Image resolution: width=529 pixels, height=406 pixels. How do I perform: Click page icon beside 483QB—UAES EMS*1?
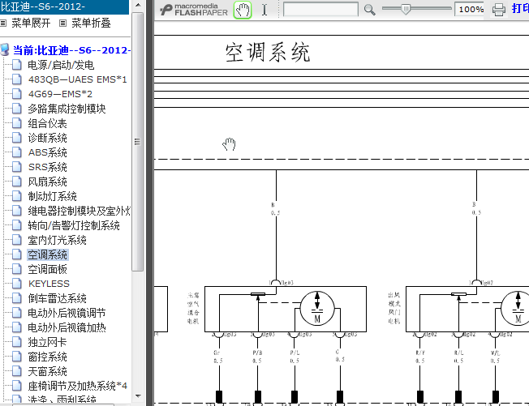click(x=17, y=79)
